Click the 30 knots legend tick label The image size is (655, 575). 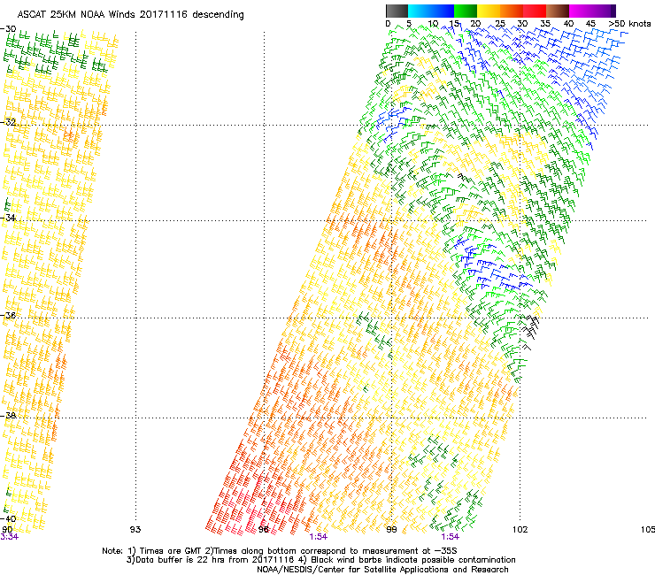coord(523,24)
